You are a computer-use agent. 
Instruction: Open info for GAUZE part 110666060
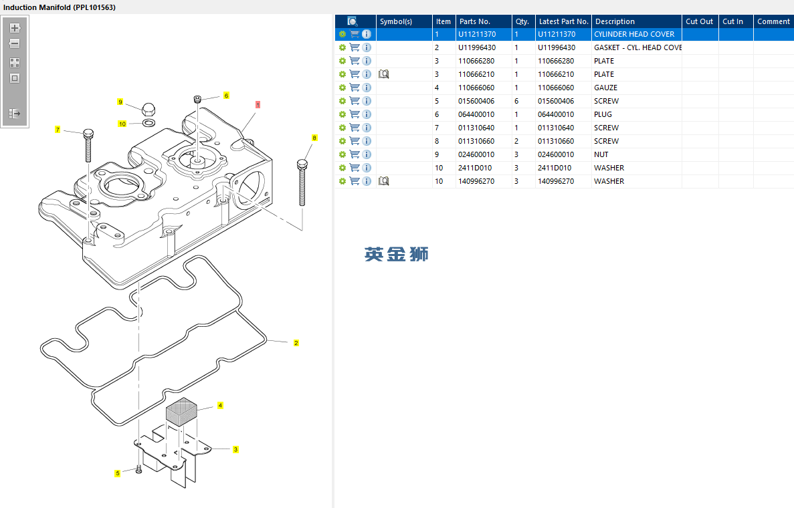[367, 88]
